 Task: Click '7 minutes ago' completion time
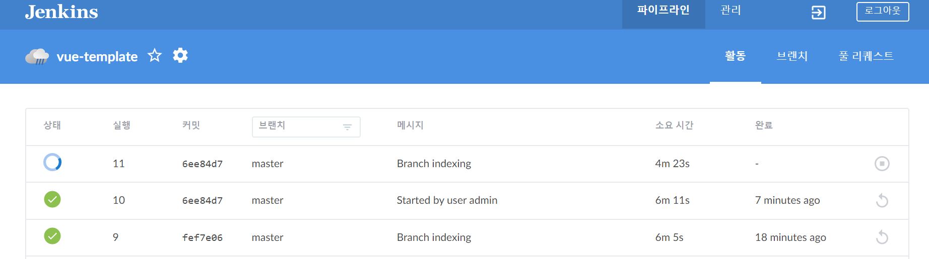coord(787,200)
